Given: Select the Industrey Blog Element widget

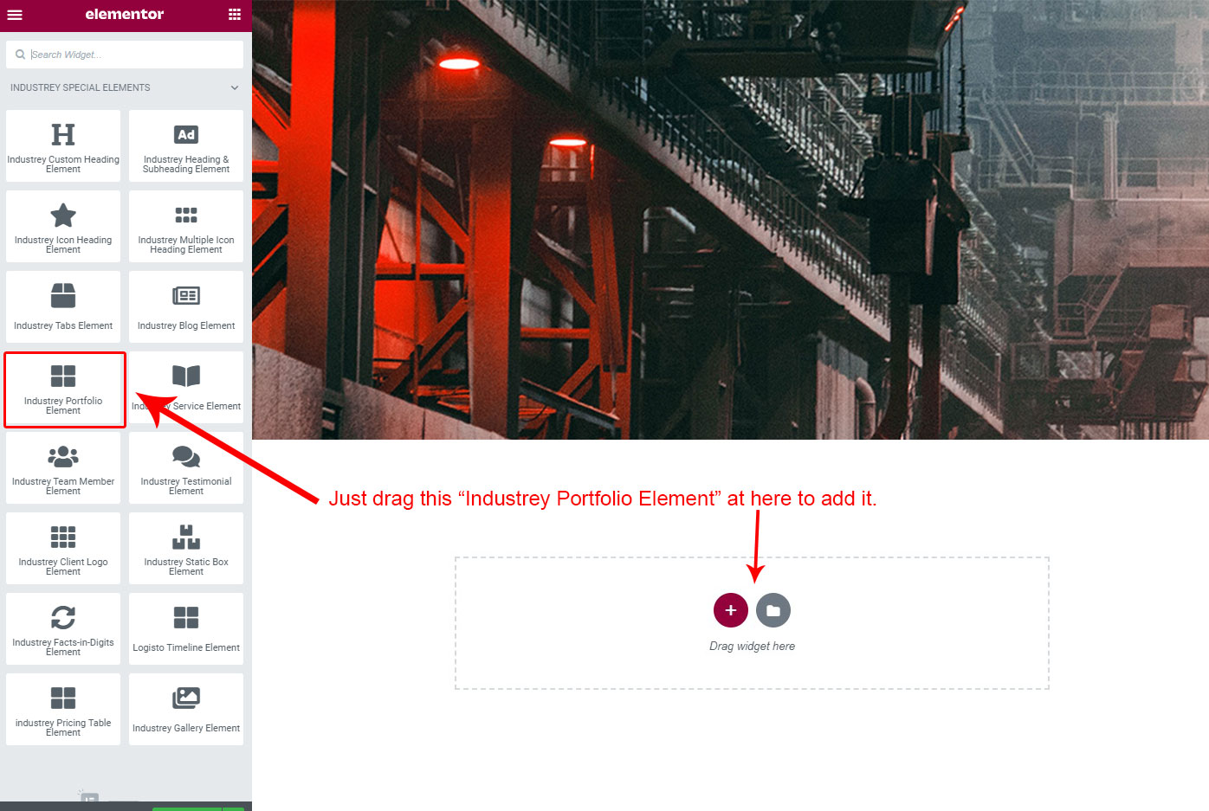Looking at the screenshot, I should point(186,306).
